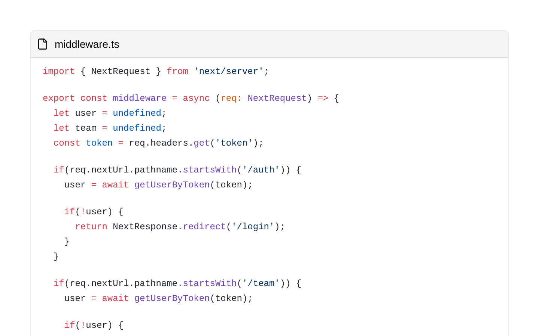The width and height of the screenshot is (539, 336).
Task: Click the blue 'token' constant name
Action: [x=99, y=143]
